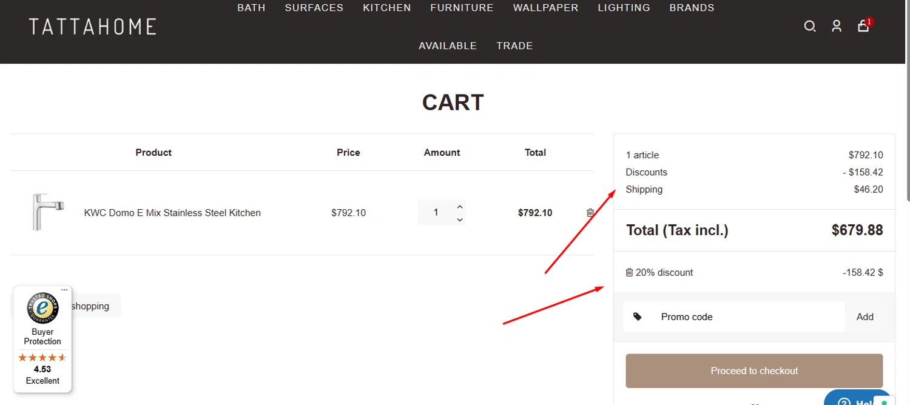Open the BRANDS menu
The width and height of the screenshot is (910, 405).
click(x=692, y=8)
